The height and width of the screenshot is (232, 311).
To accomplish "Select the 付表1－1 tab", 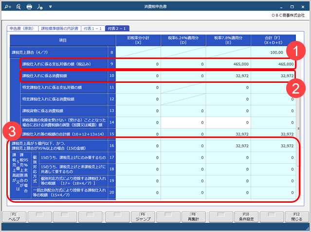I will [92, 29].
